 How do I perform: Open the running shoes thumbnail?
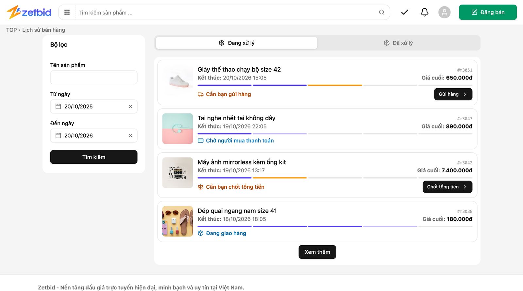[177, 80]
